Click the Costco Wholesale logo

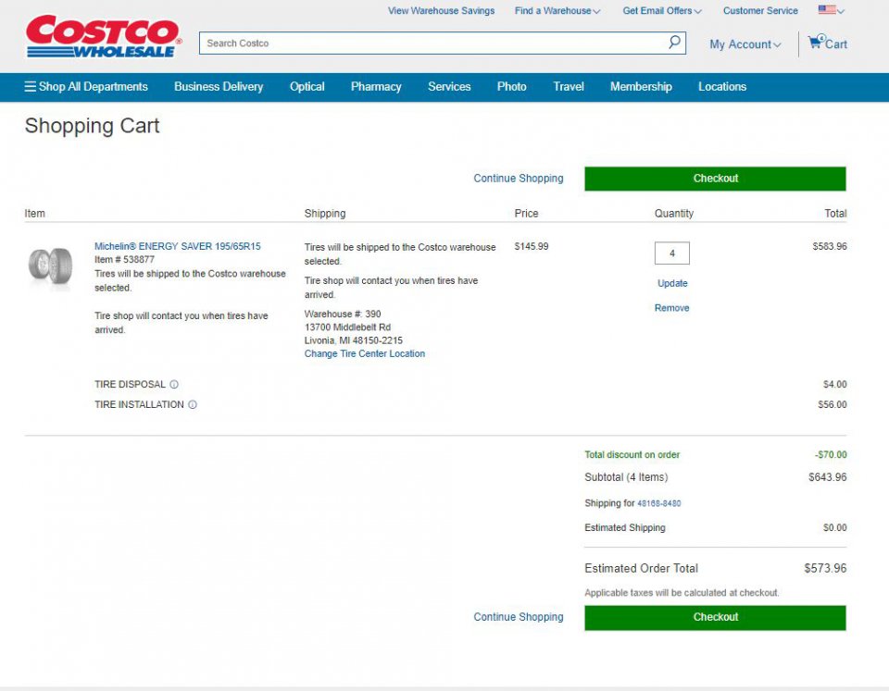point(103,36)
